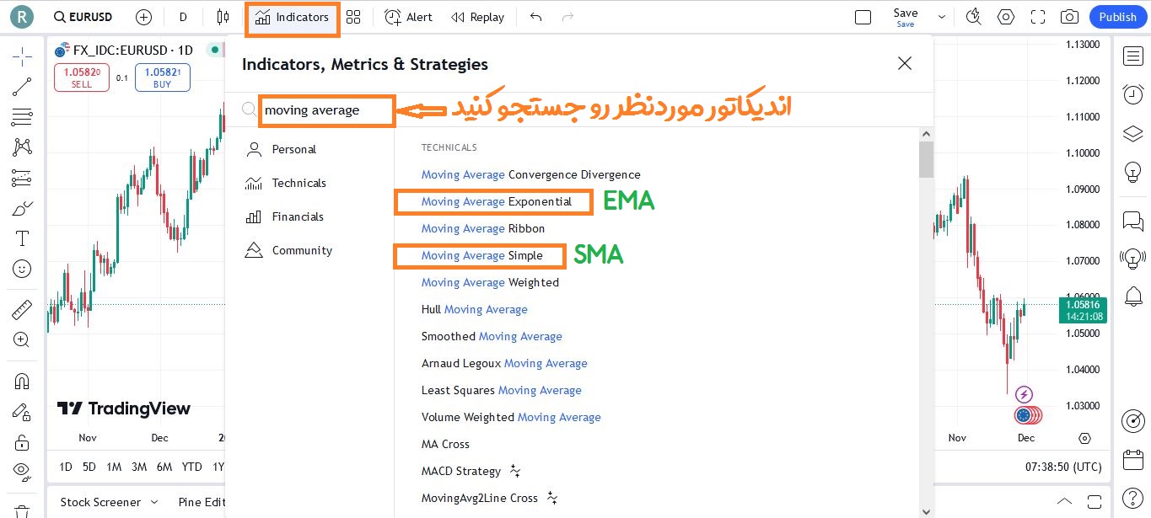
Task: Open prediction and measurement tools
Action: point(22,178)
